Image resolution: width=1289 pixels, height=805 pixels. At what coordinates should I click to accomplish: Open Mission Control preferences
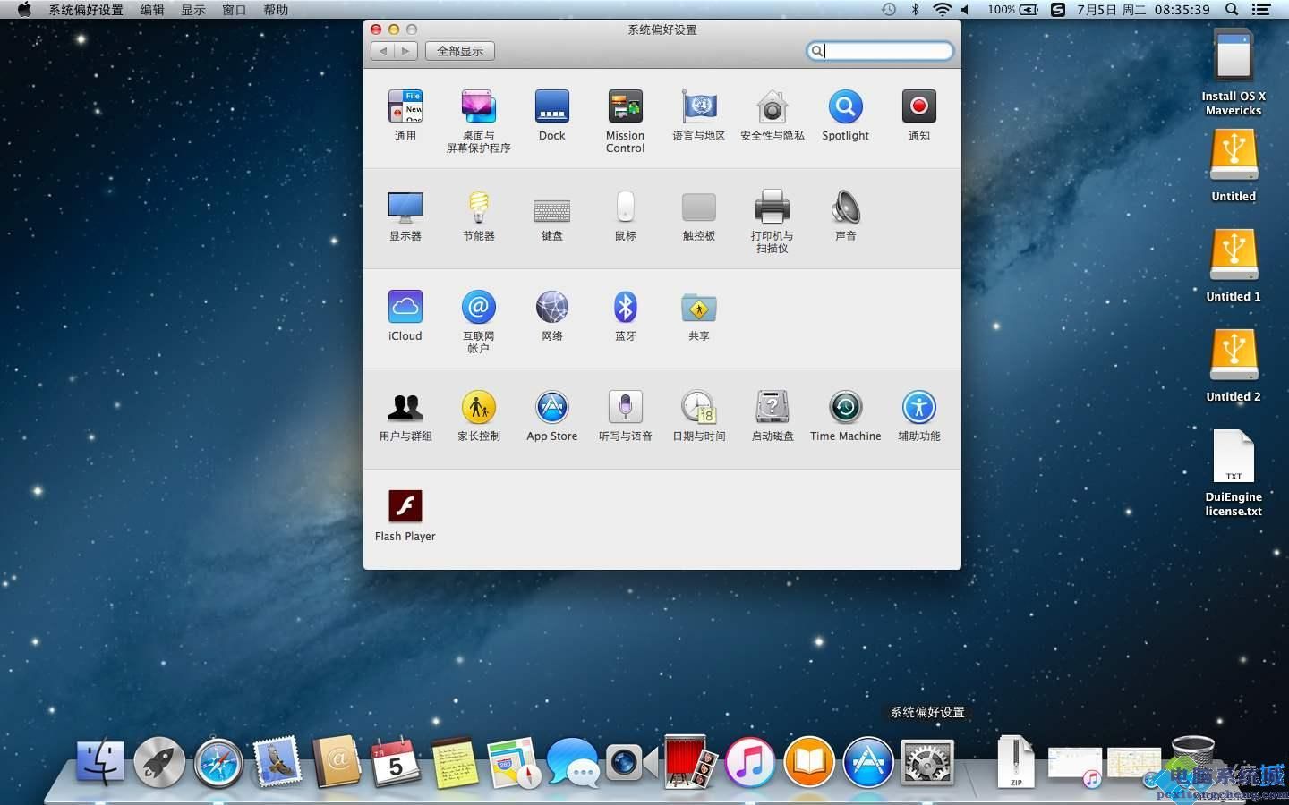pyautogui.click(x=625, y=106)
